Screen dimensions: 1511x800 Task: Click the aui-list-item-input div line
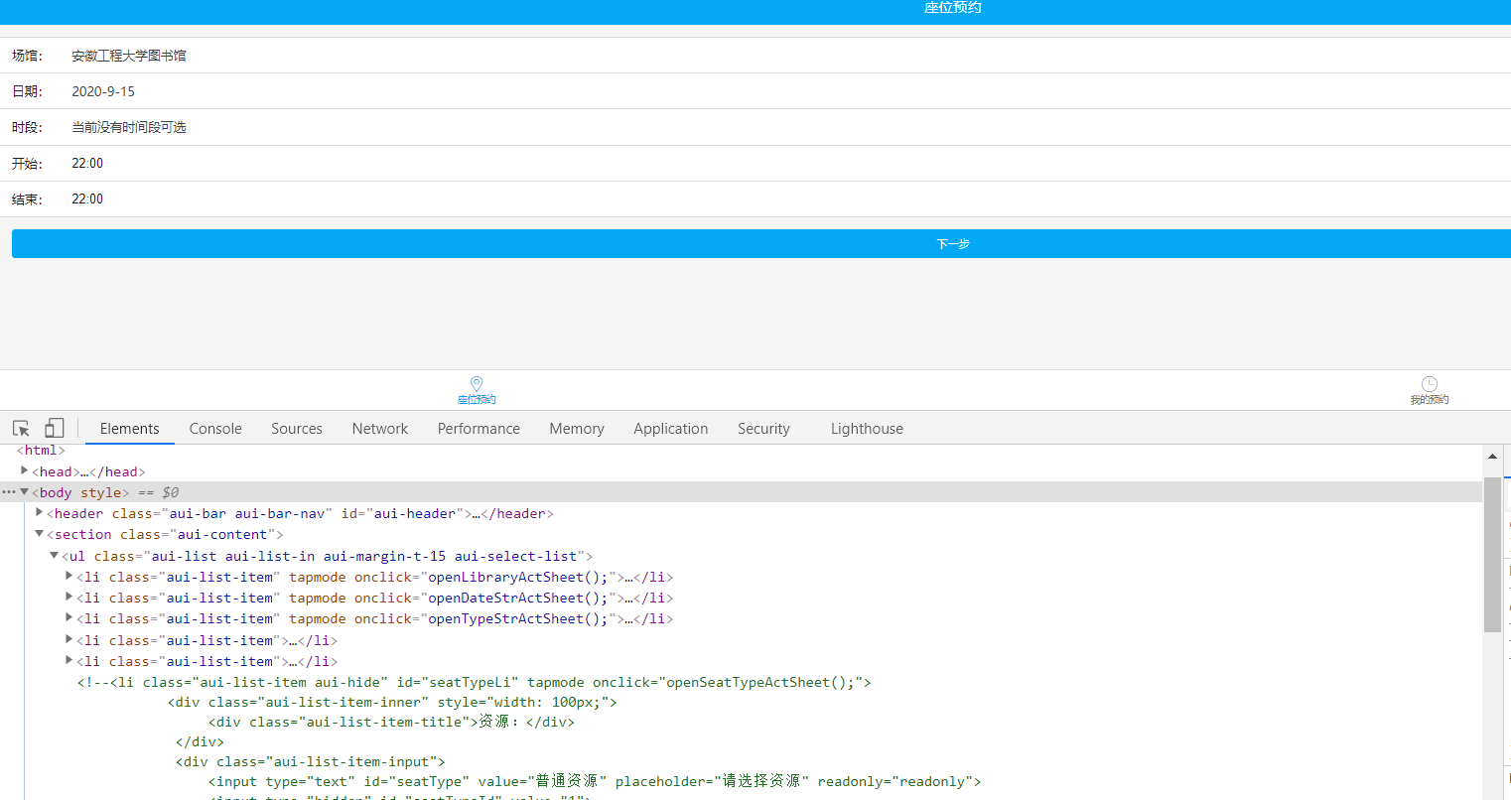[x=311, y=761]
